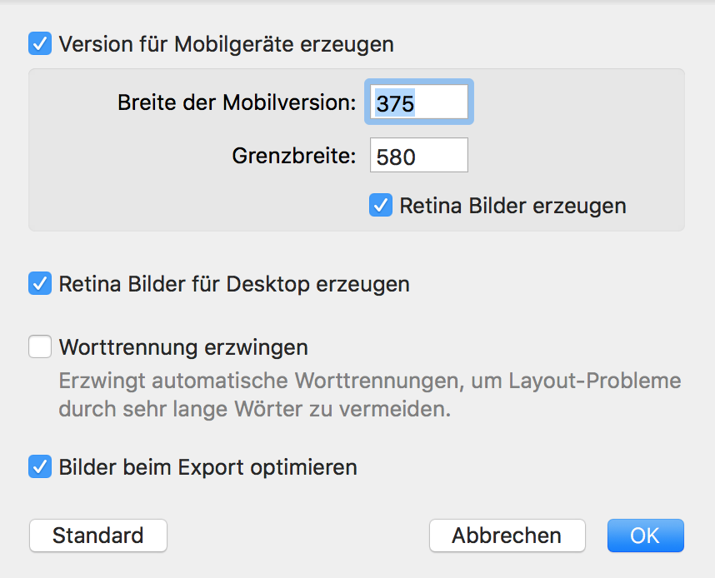Screen dimensions: 715x578
Task: Click the Abbrechen button
Action: point(507,536)
